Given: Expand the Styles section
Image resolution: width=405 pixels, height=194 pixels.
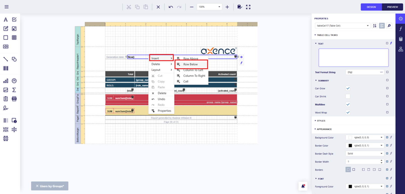Looking at the screenshot, I should click(x=321, y=121).
